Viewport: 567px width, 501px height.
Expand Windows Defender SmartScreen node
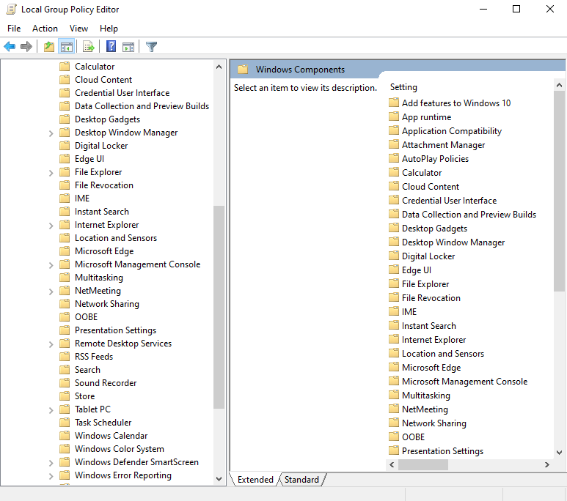pos(51,463)
